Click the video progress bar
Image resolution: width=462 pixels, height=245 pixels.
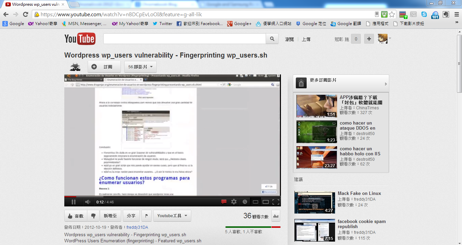(x=173, y=197)
